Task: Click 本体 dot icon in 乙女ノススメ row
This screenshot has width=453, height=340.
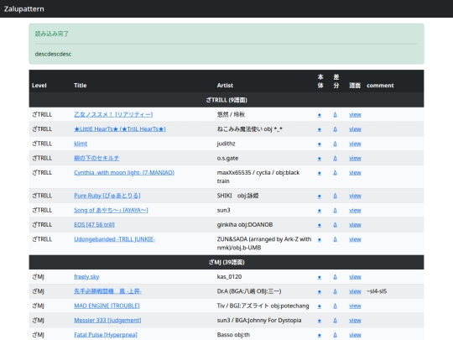Action: (x=320, y=115)
